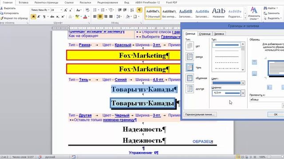Select border setting 'тень' (shadow)

[x=189, y=67]
